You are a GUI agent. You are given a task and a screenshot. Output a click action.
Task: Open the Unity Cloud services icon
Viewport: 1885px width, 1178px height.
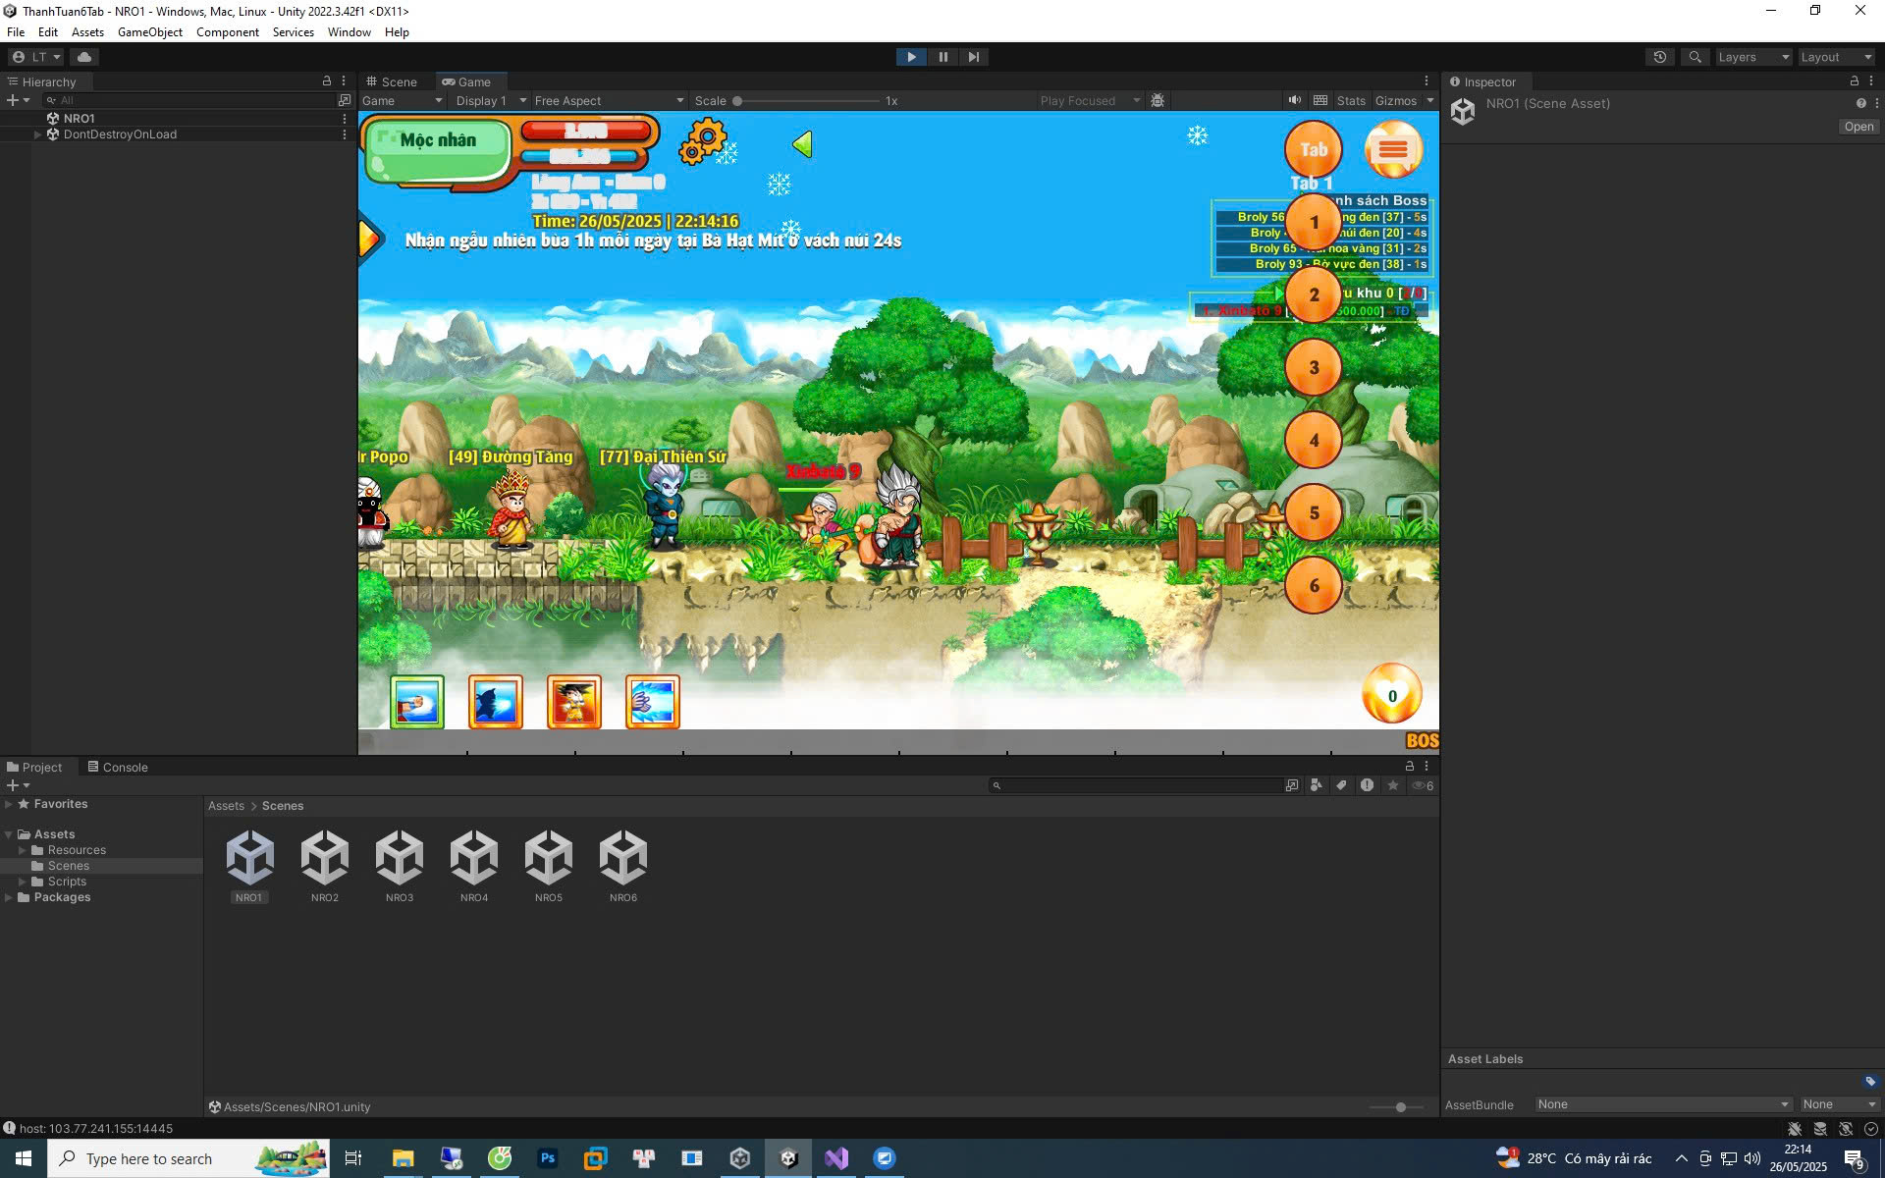pos(84,57)
